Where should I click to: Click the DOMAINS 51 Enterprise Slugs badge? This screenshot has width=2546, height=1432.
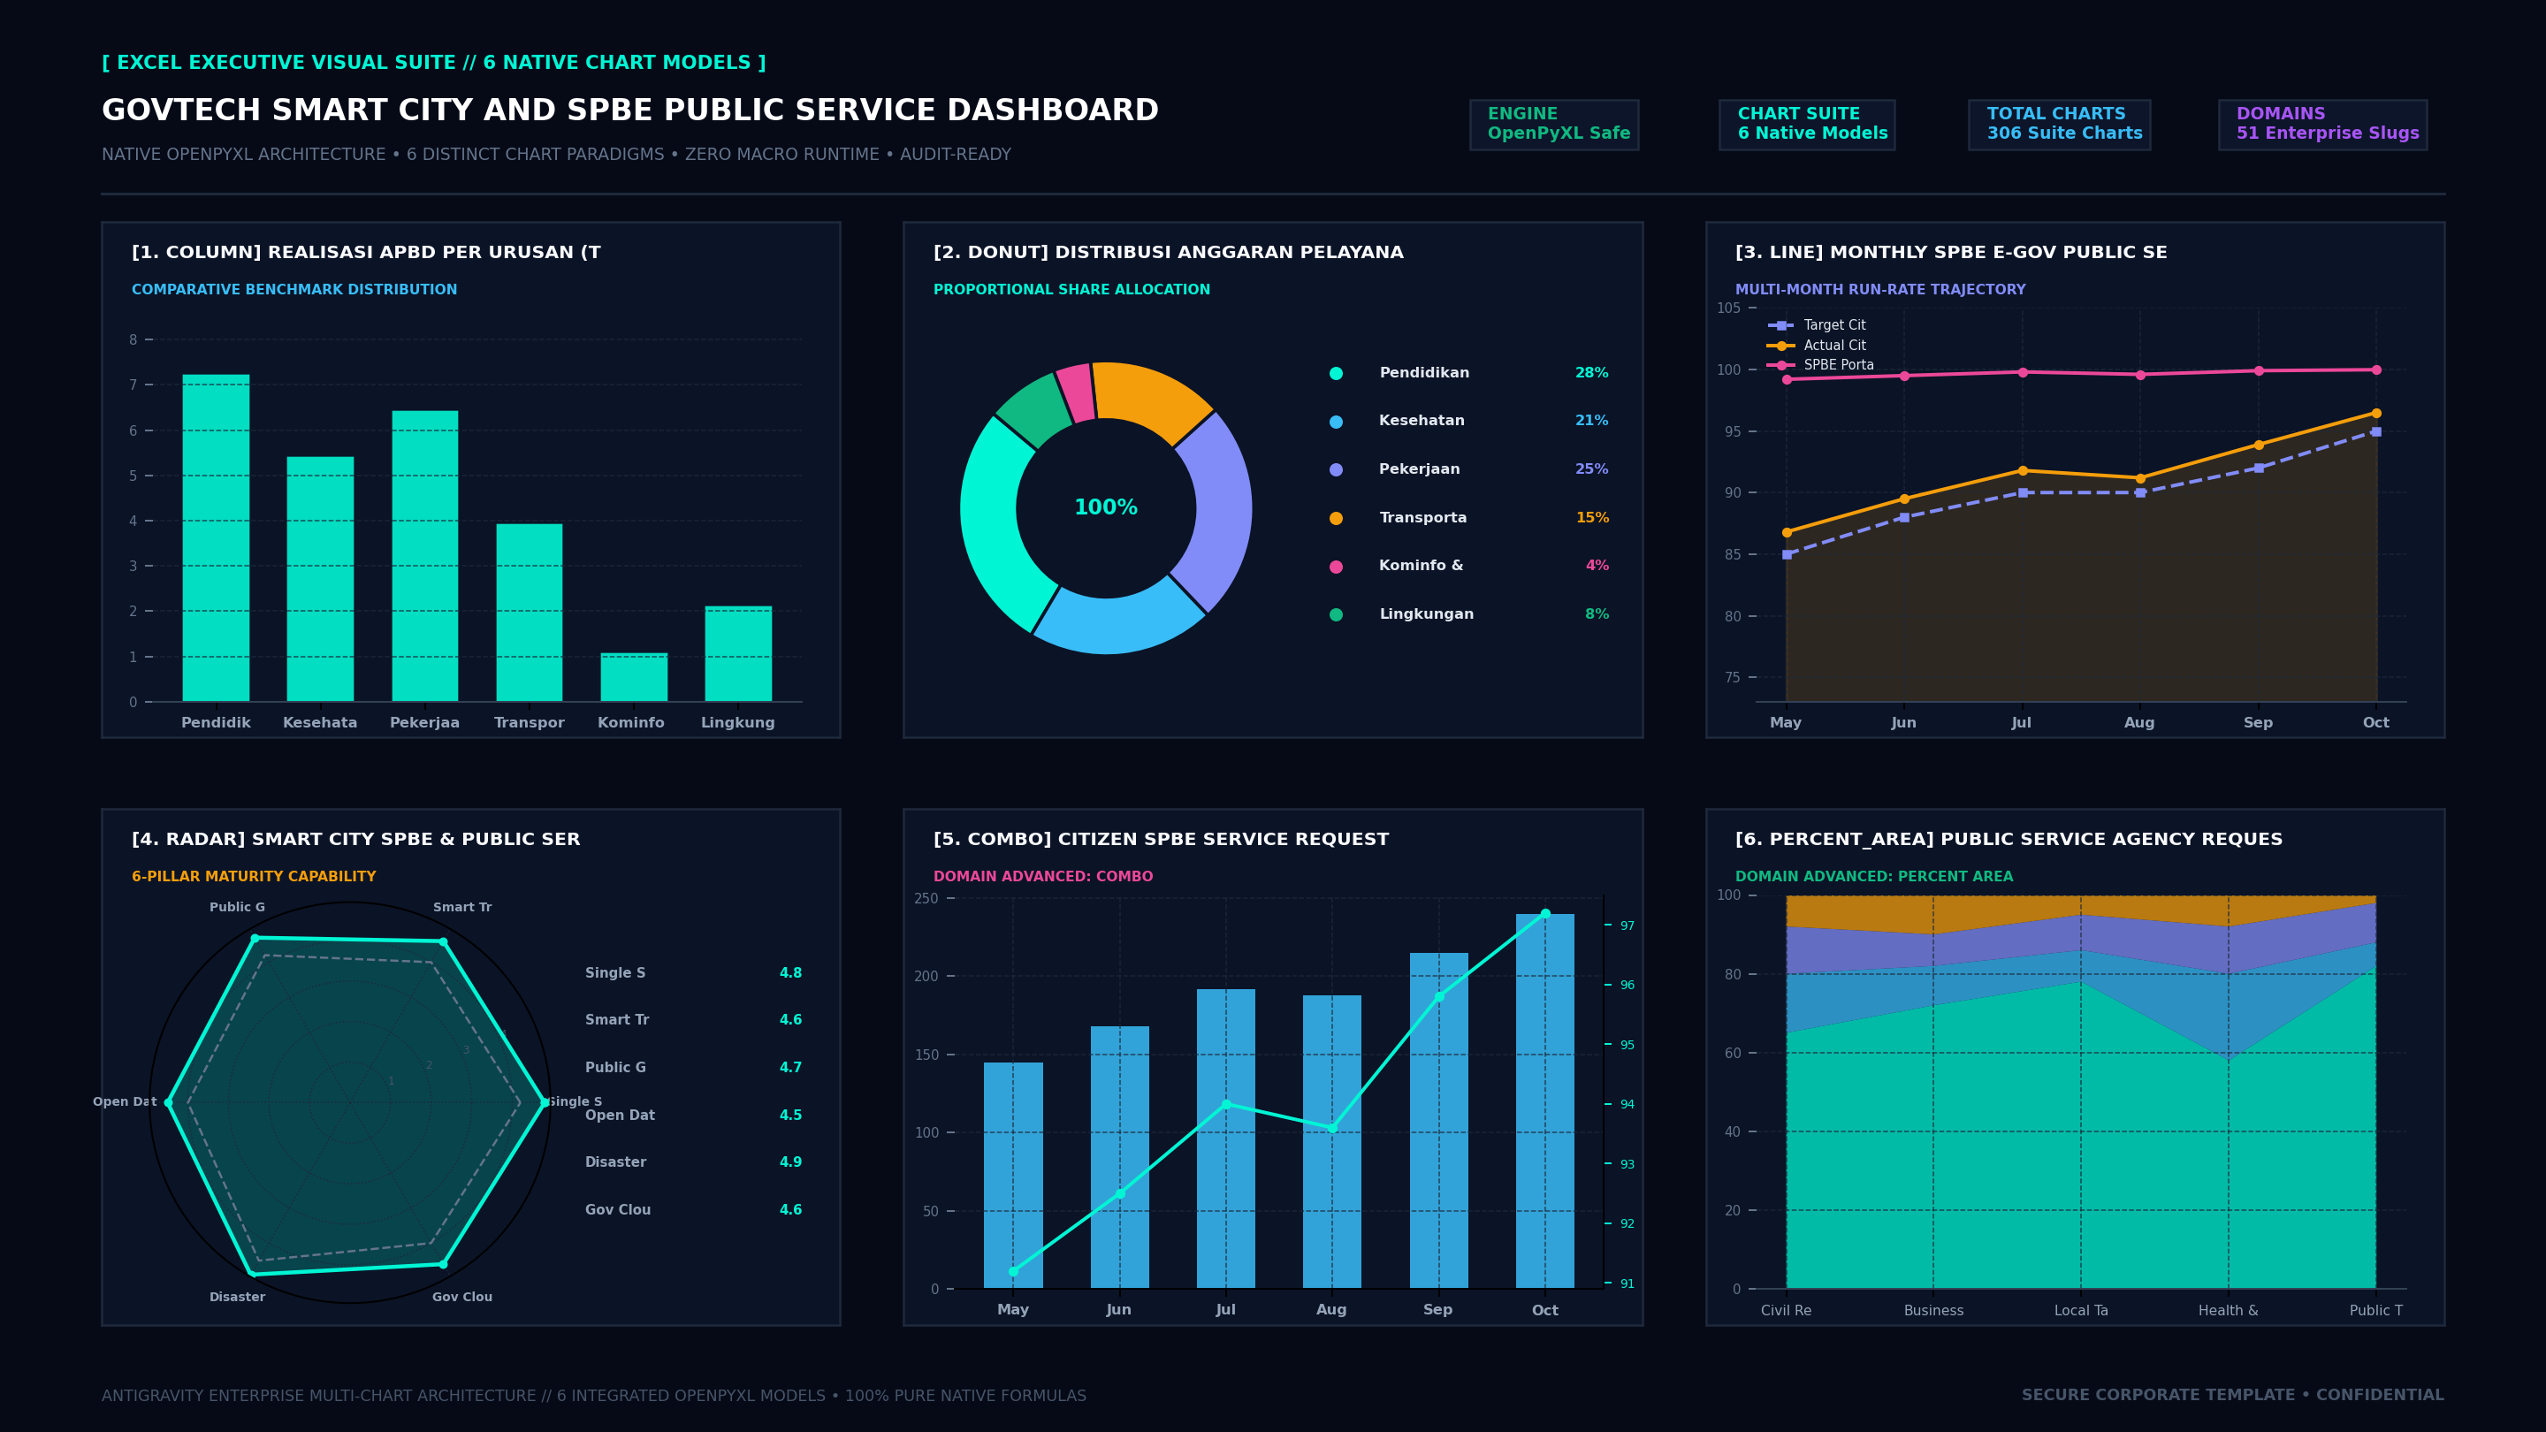[2322, 125]
